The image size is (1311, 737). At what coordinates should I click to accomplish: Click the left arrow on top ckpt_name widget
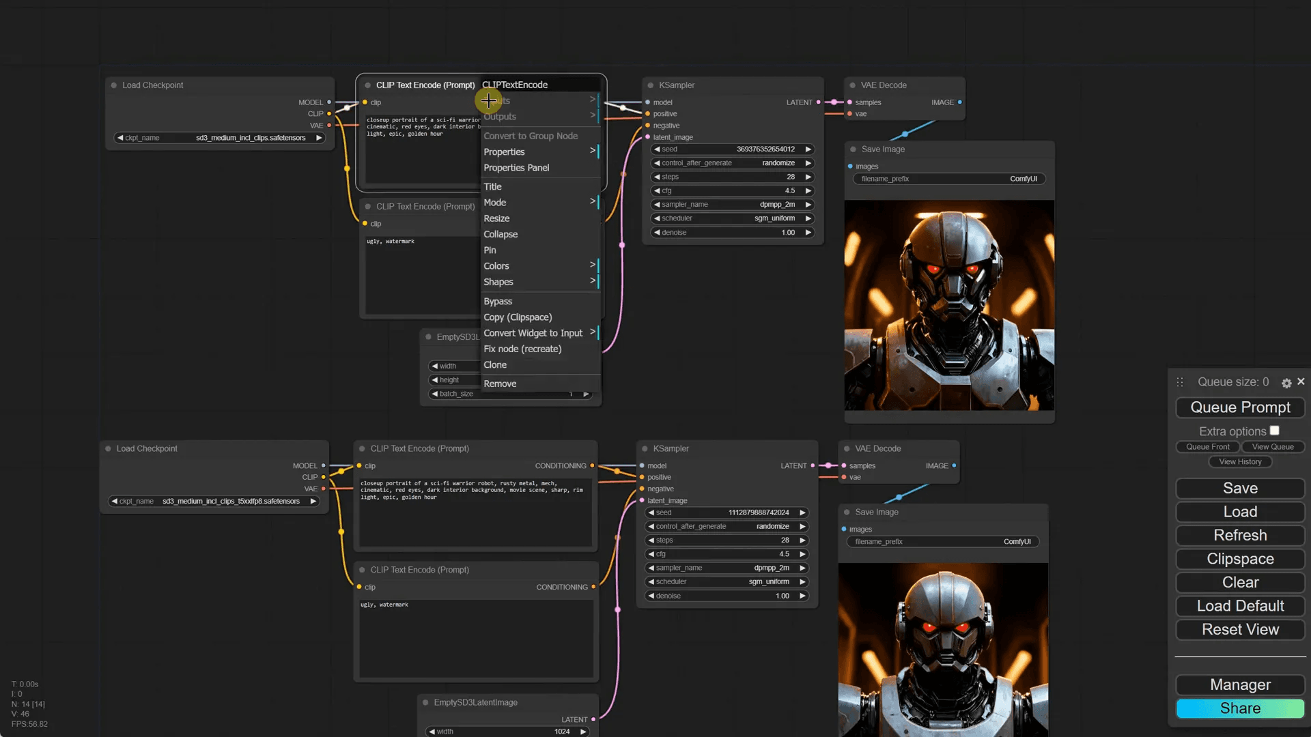point(120,138)
